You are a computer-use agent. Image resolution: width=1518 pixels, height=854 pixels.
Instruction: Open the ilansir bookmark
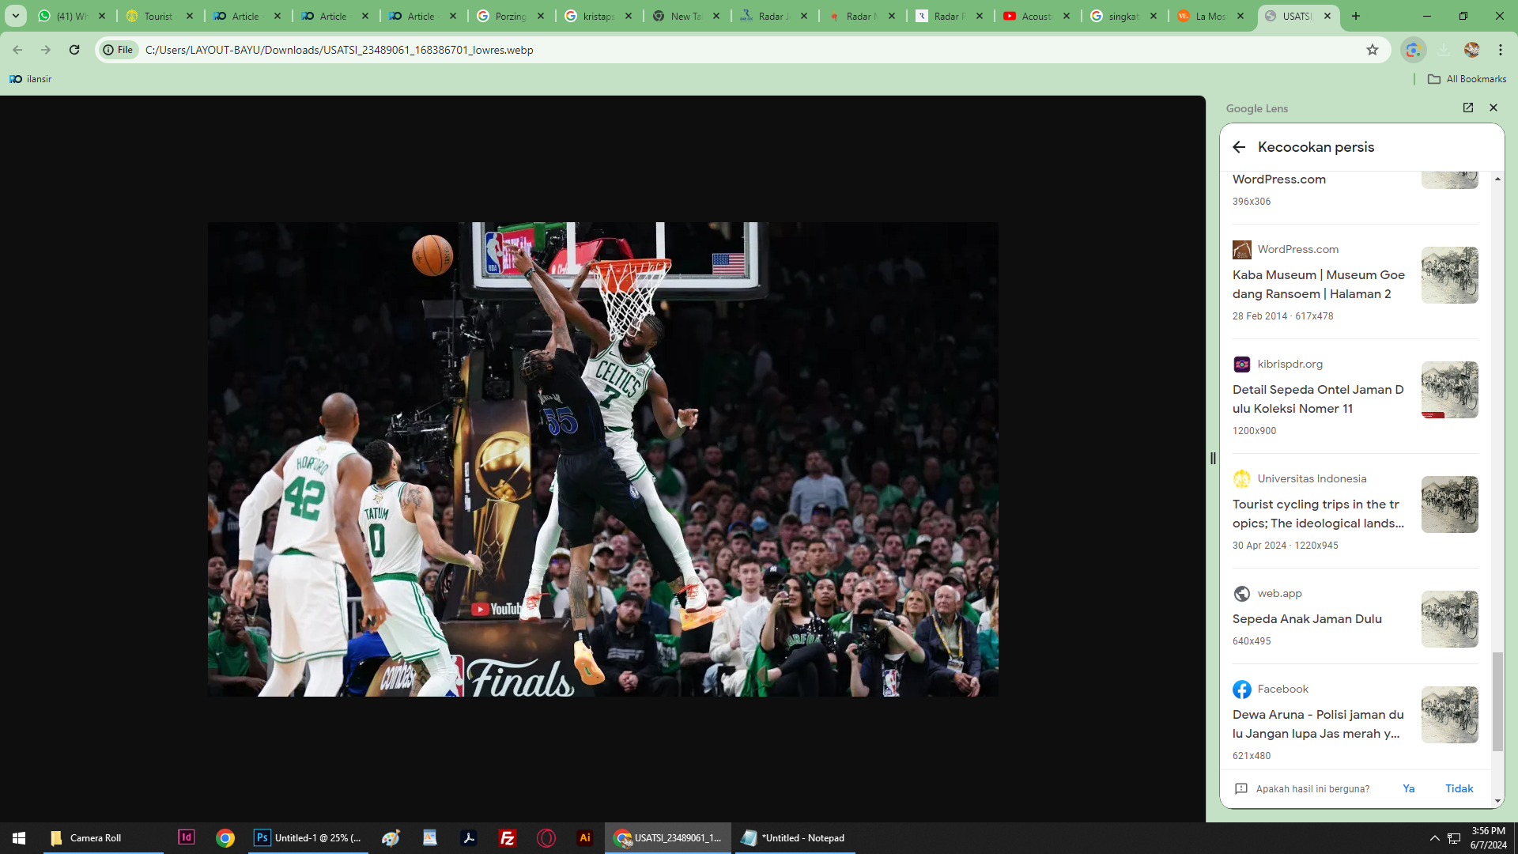pos(31,79)
